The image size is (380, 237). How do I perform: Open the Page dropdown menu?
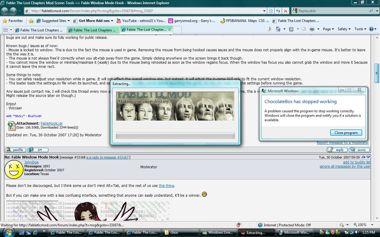tap(328, 29)
